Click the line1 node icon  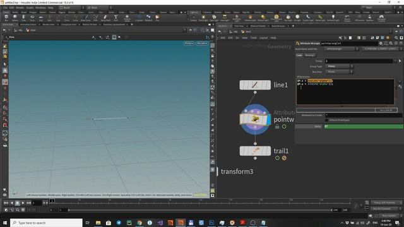point(255,85)
